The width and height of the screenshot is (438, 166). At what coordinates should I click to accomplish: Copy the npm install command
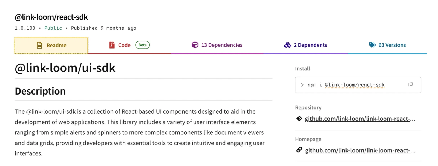click(410, 84)
